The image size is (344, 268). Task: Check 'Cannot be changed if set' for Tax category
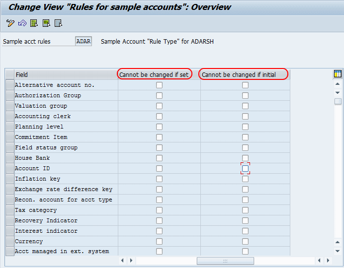159,210
